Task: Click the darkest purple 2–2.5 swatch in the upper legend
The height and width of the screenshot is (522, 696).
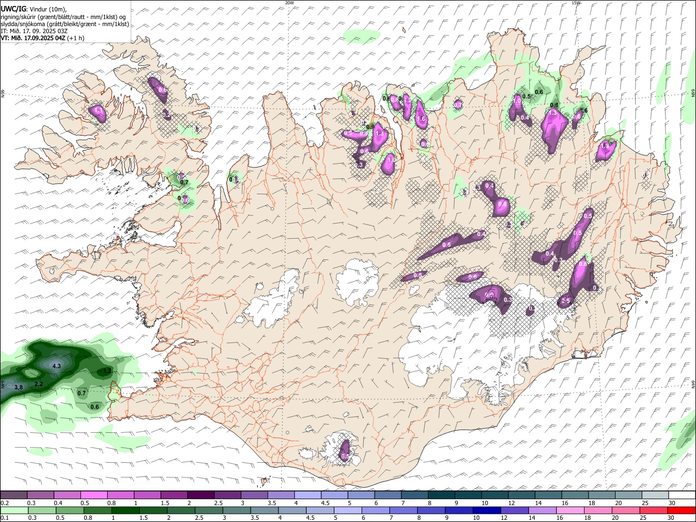Action: 201,495
